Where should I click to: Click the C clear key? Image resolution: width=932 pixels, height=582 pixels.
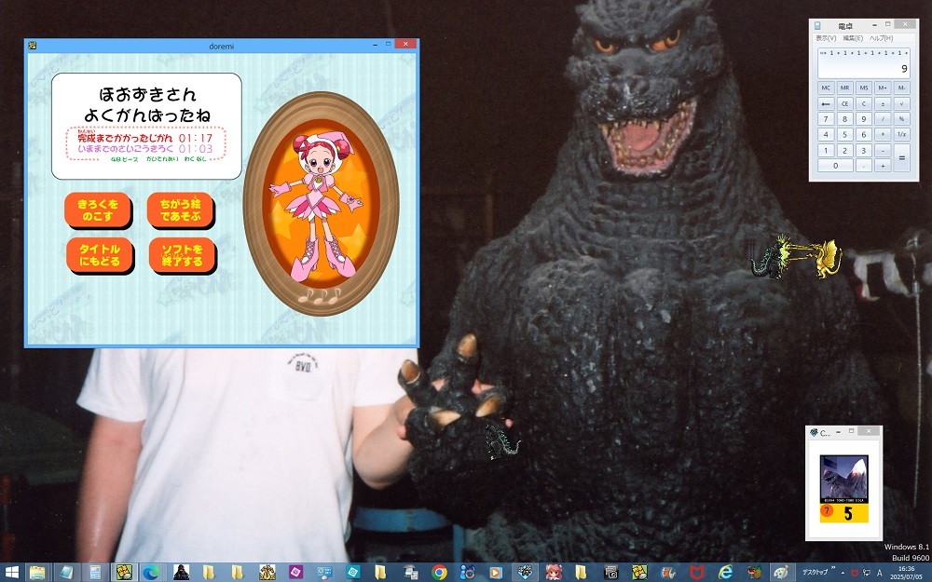pyautogui.click(x=864, y=103)
